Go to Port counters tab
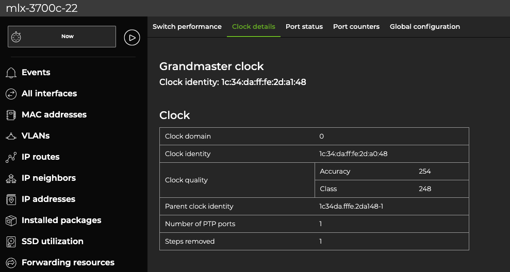 pyautogui.click(x=356, y=27)
